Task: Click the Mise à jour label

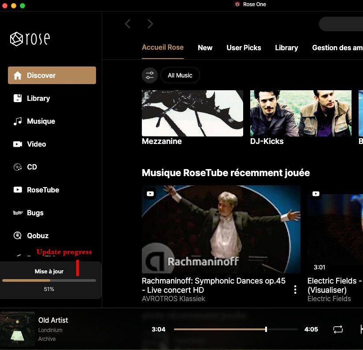Action: click(49, 271)
